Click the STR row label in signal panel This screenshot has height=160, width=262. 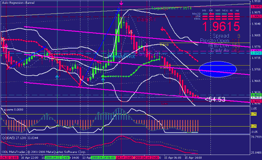[x=198, y=16]
